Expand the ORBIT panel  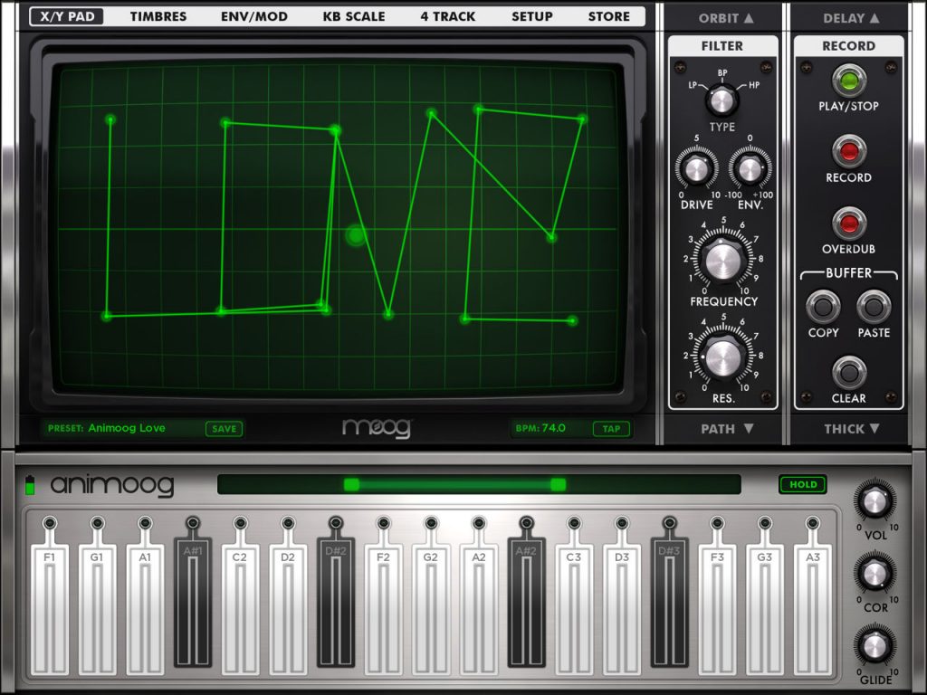[x=726, y=18]
